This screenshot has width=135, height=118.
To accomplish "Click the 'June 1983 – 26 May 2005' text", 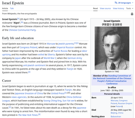I will pos(112,90).
